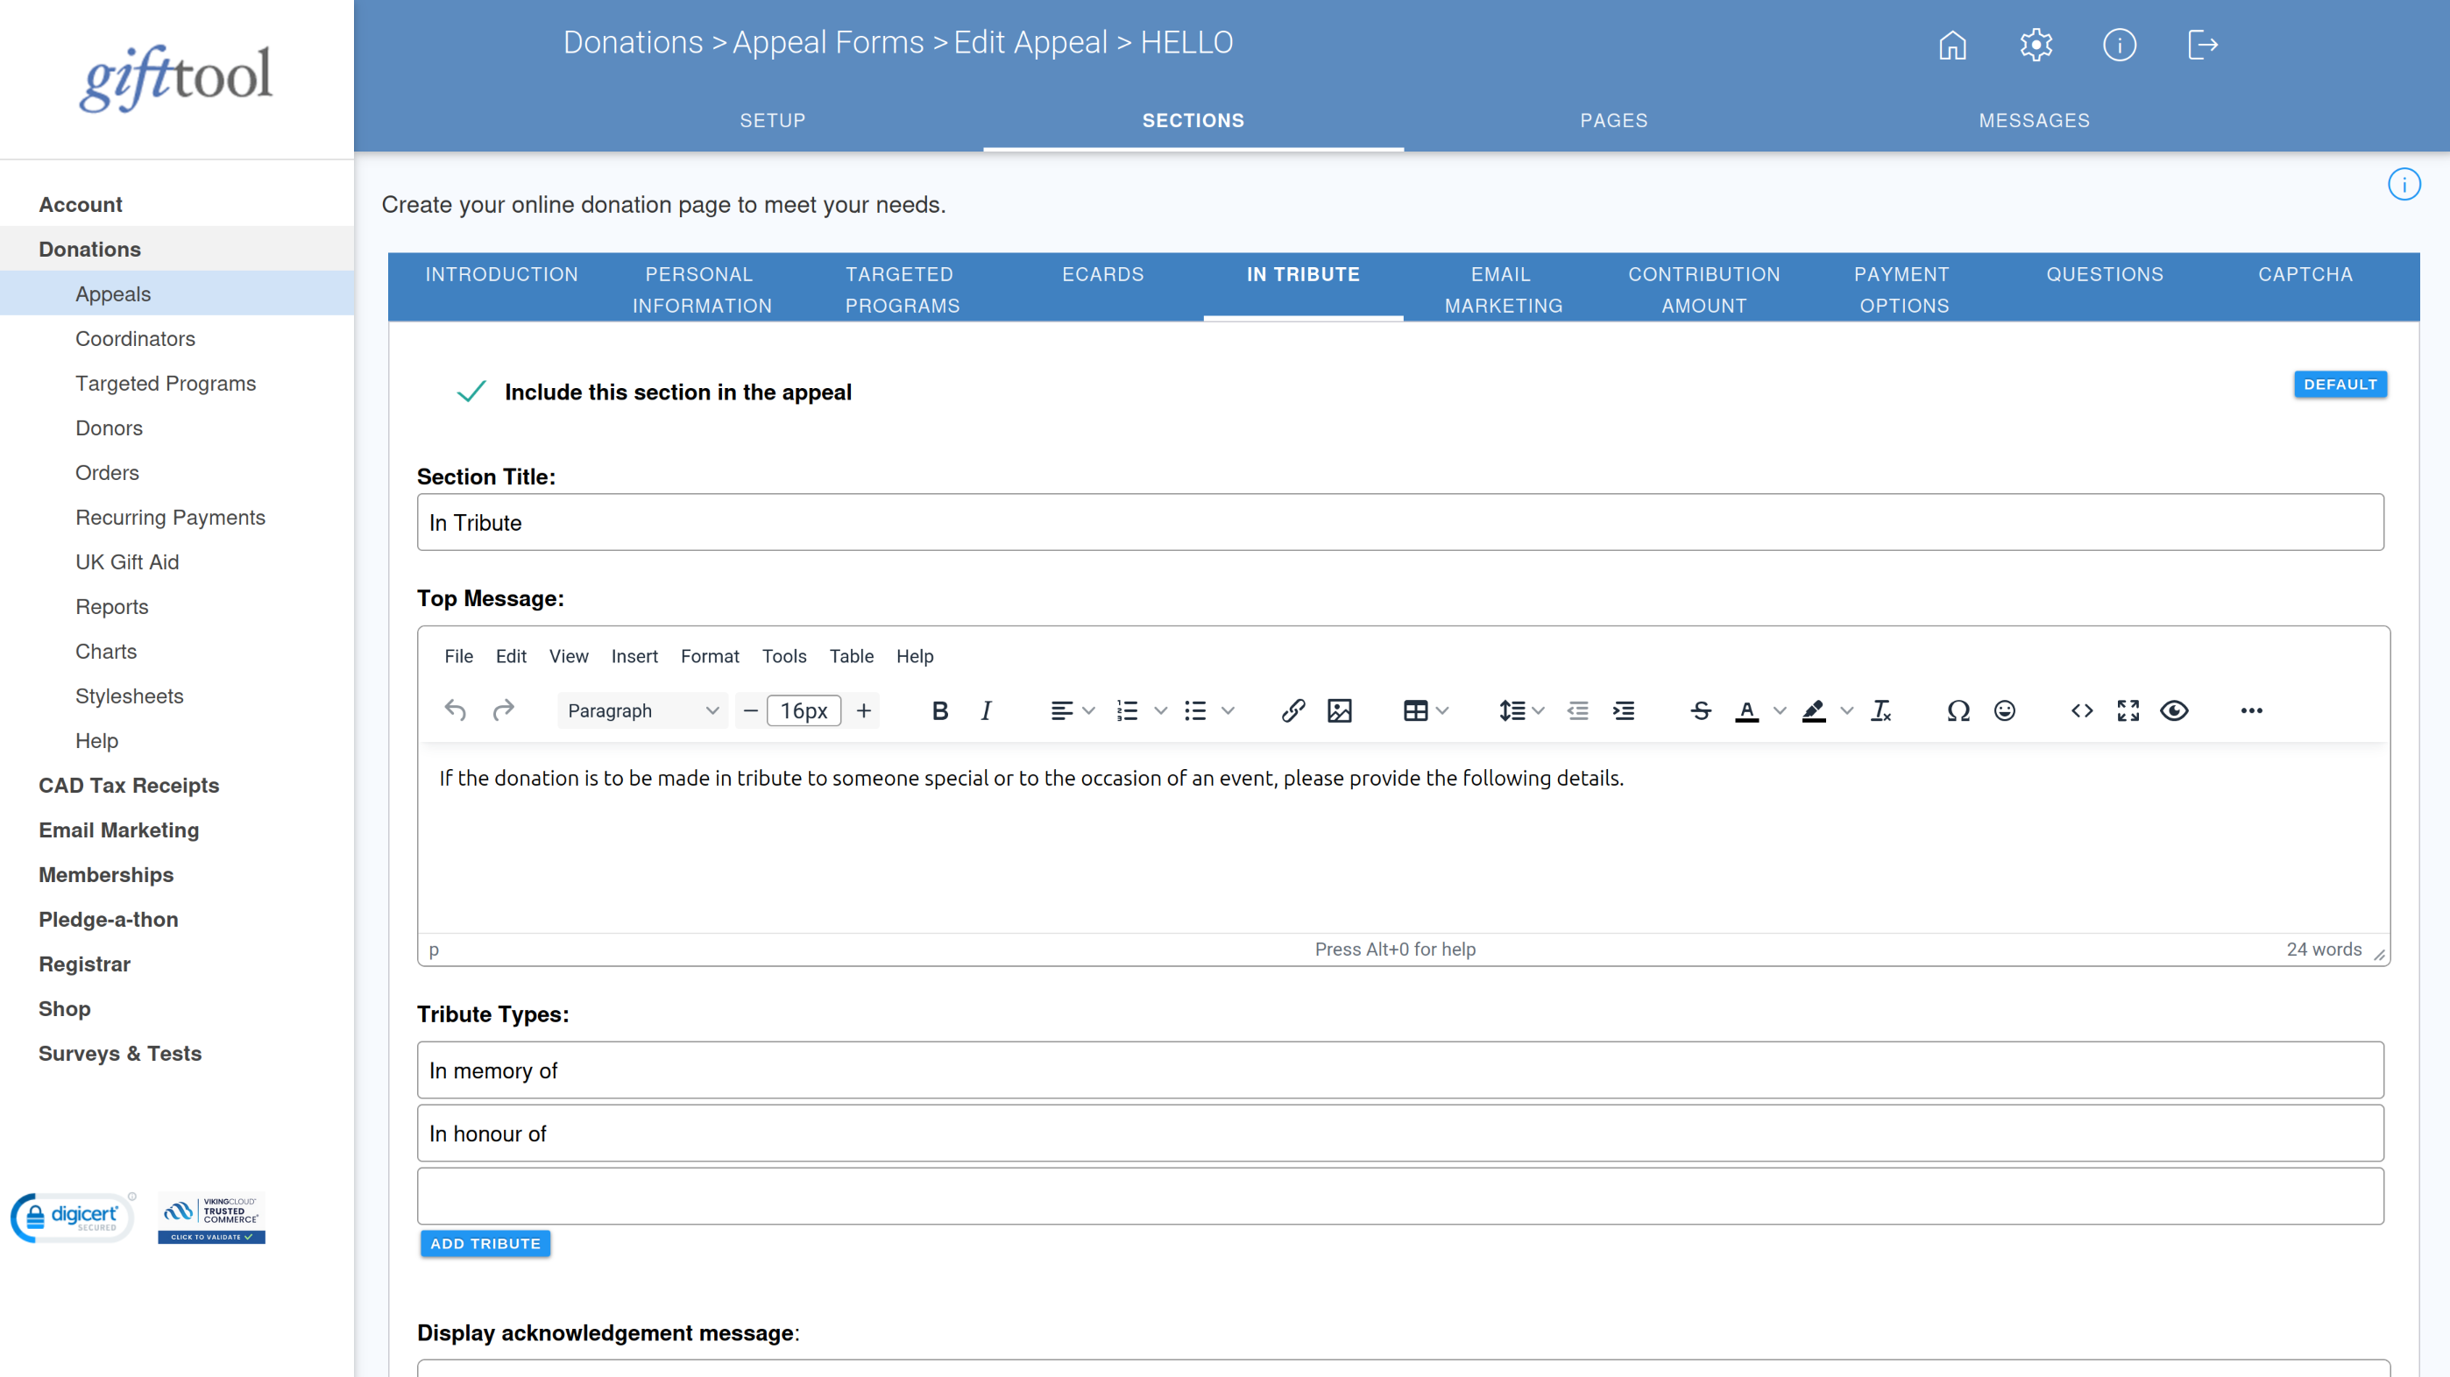Click the ADD TRIBUTE button
The image size is (2450, 1377).
[x=485, y=1243]
